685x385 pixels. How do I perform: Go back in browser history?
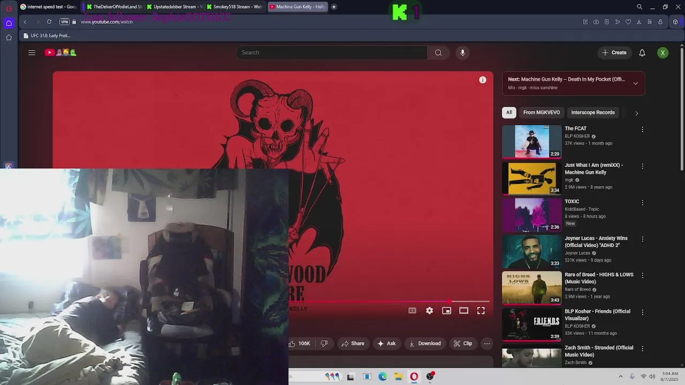coord(25,22)
